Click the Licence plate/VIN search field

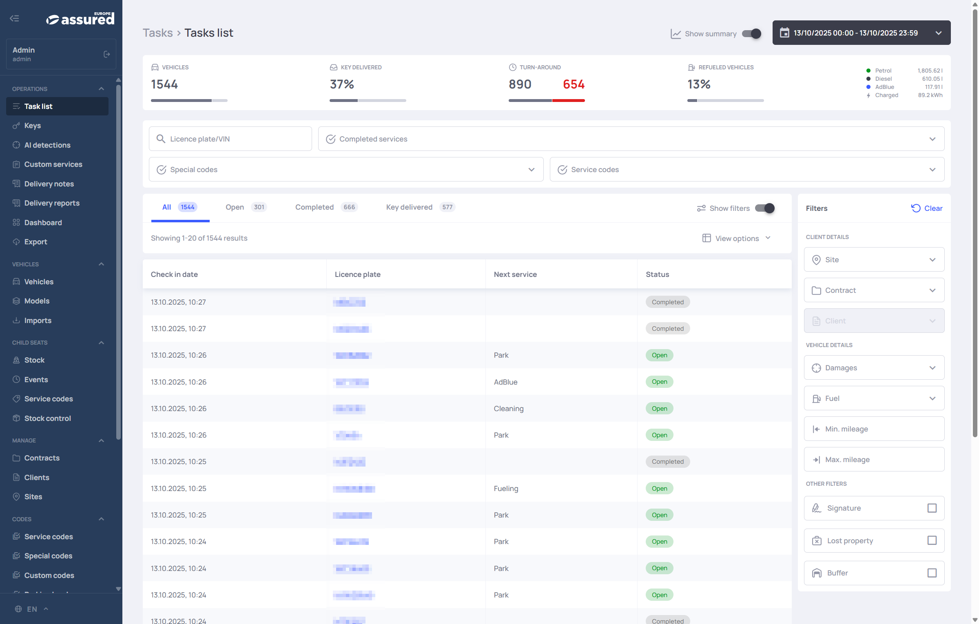230,139
